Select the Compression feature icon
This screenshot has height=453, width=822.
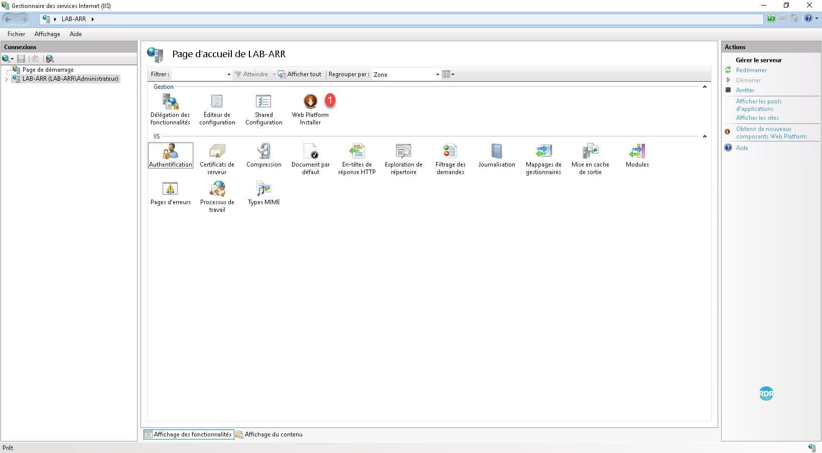tap(263, 156)
